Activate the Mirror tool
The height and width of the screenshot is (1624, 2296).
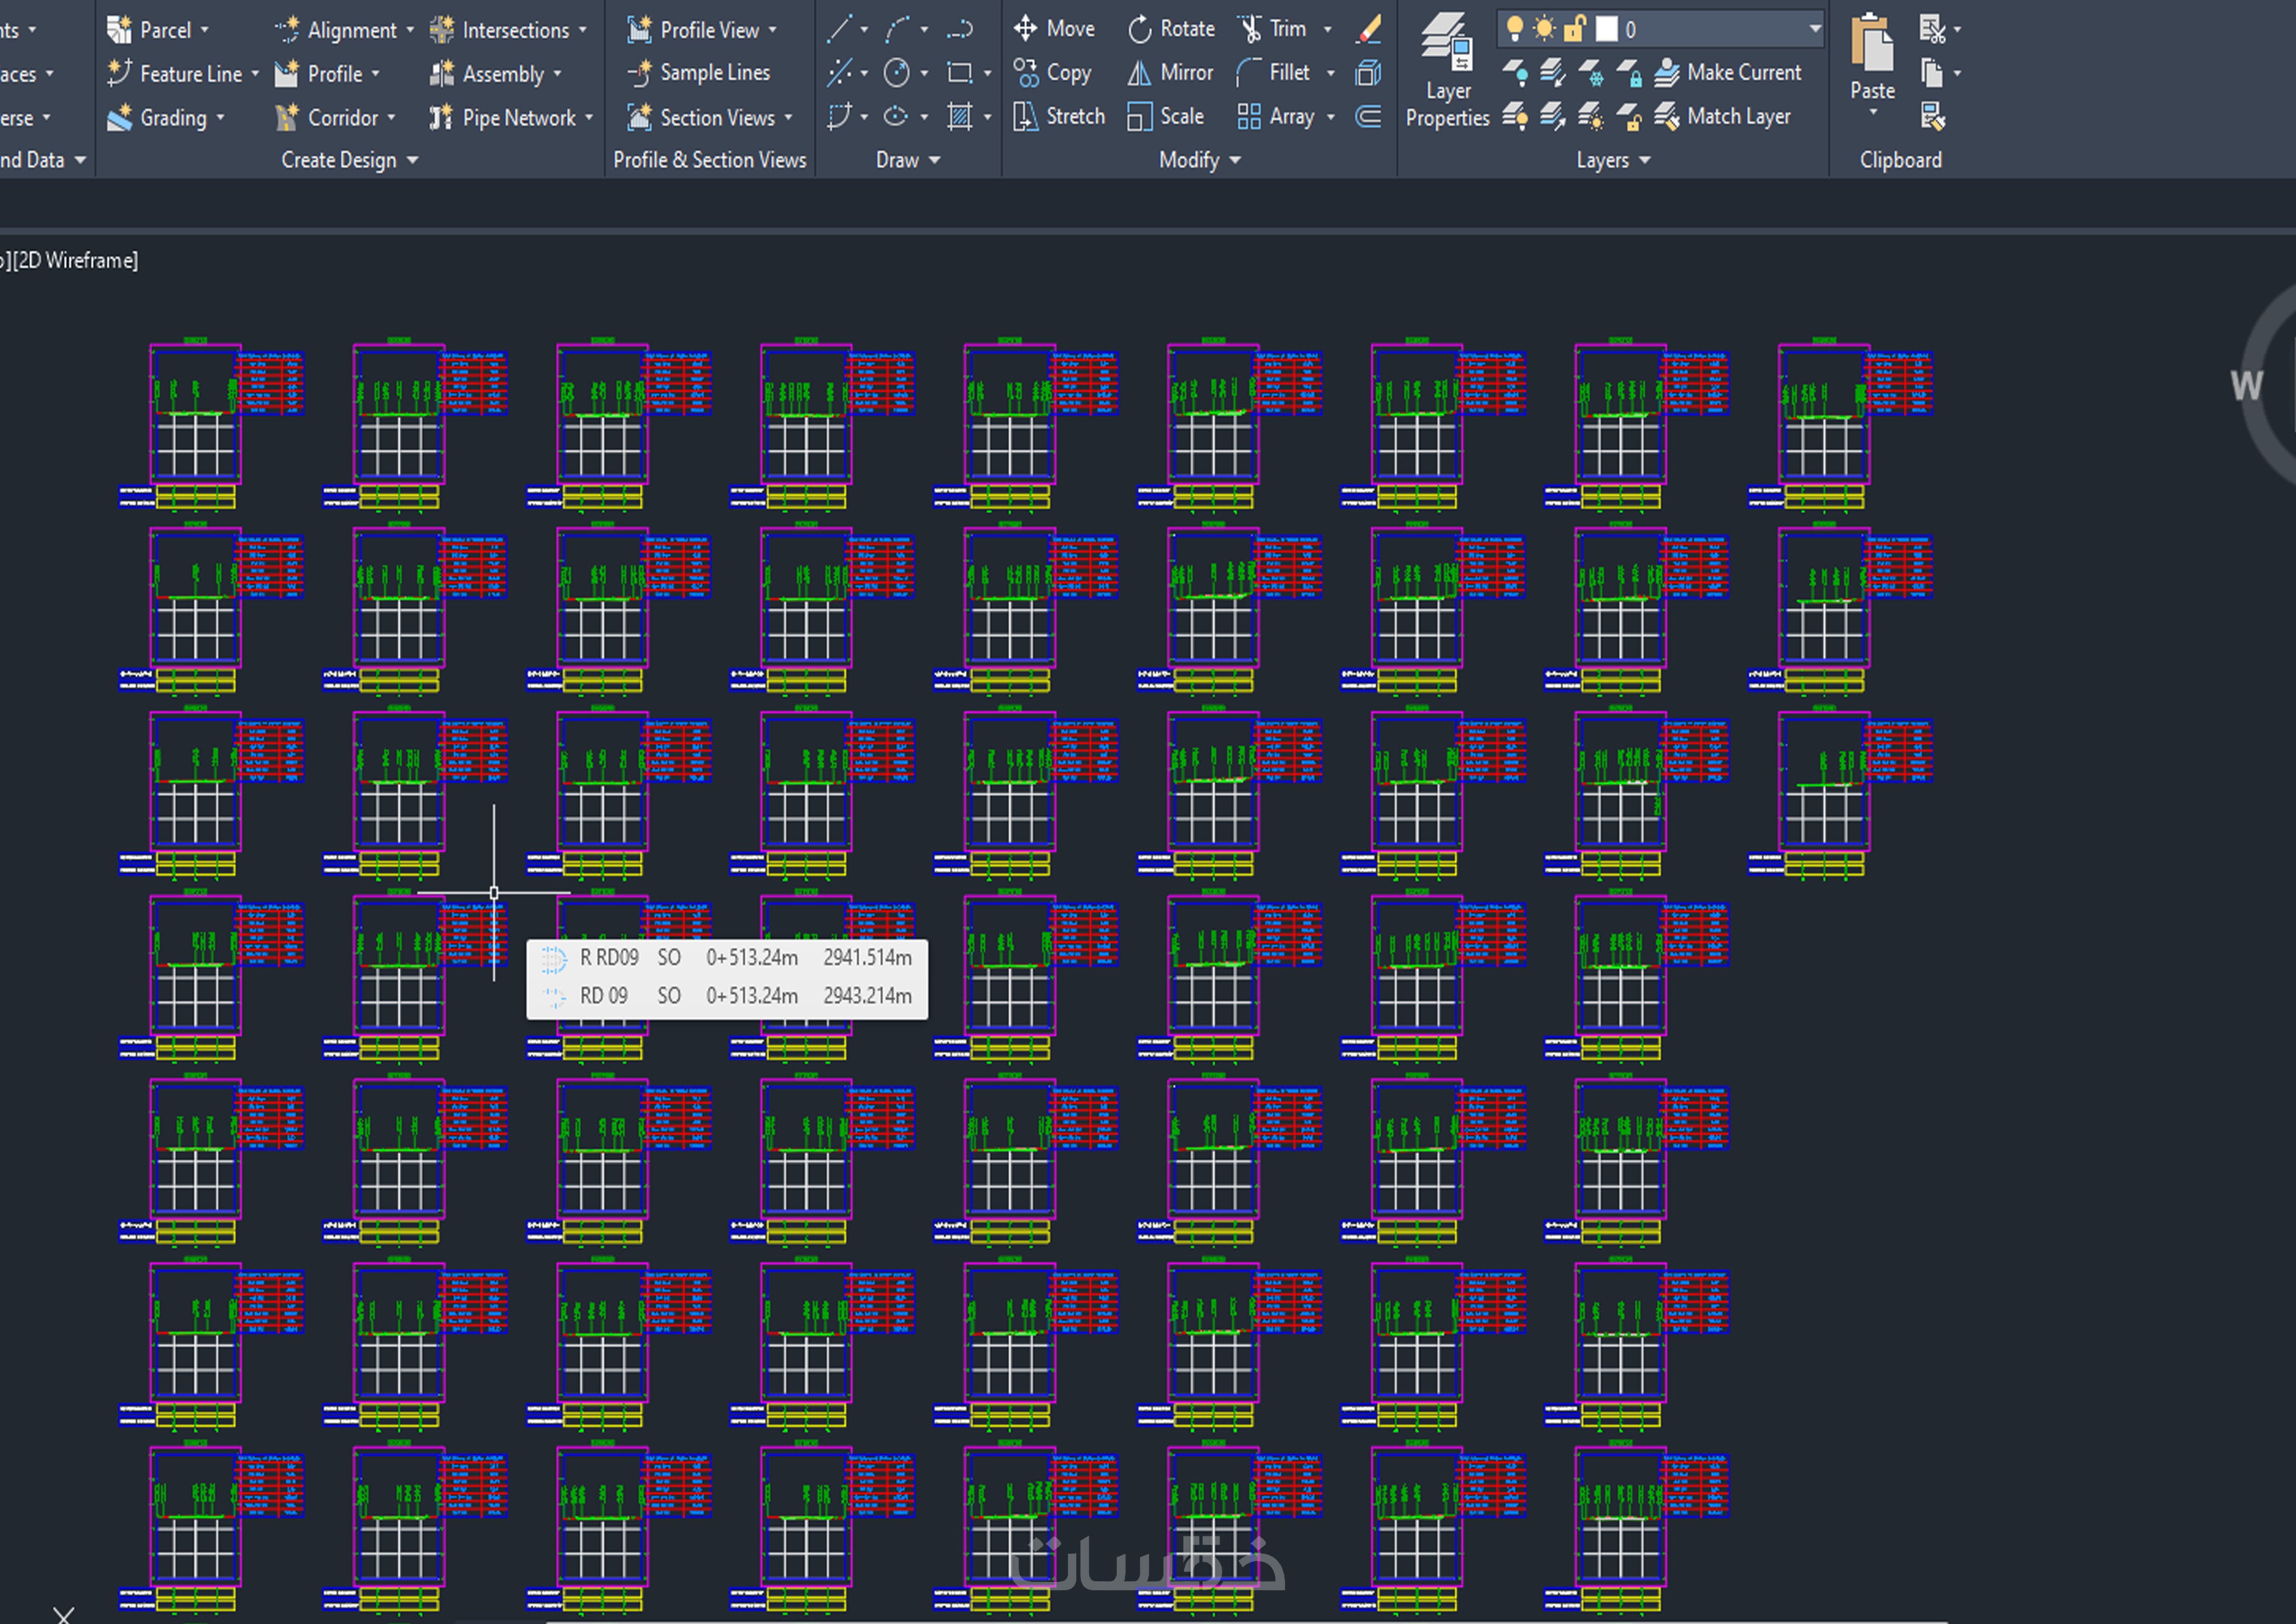(1169, 73)
